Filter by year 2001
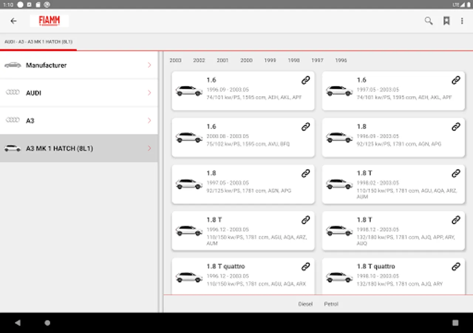Viewport: 473px width, 333px height. pyautogui.click(x=223, y=60)
